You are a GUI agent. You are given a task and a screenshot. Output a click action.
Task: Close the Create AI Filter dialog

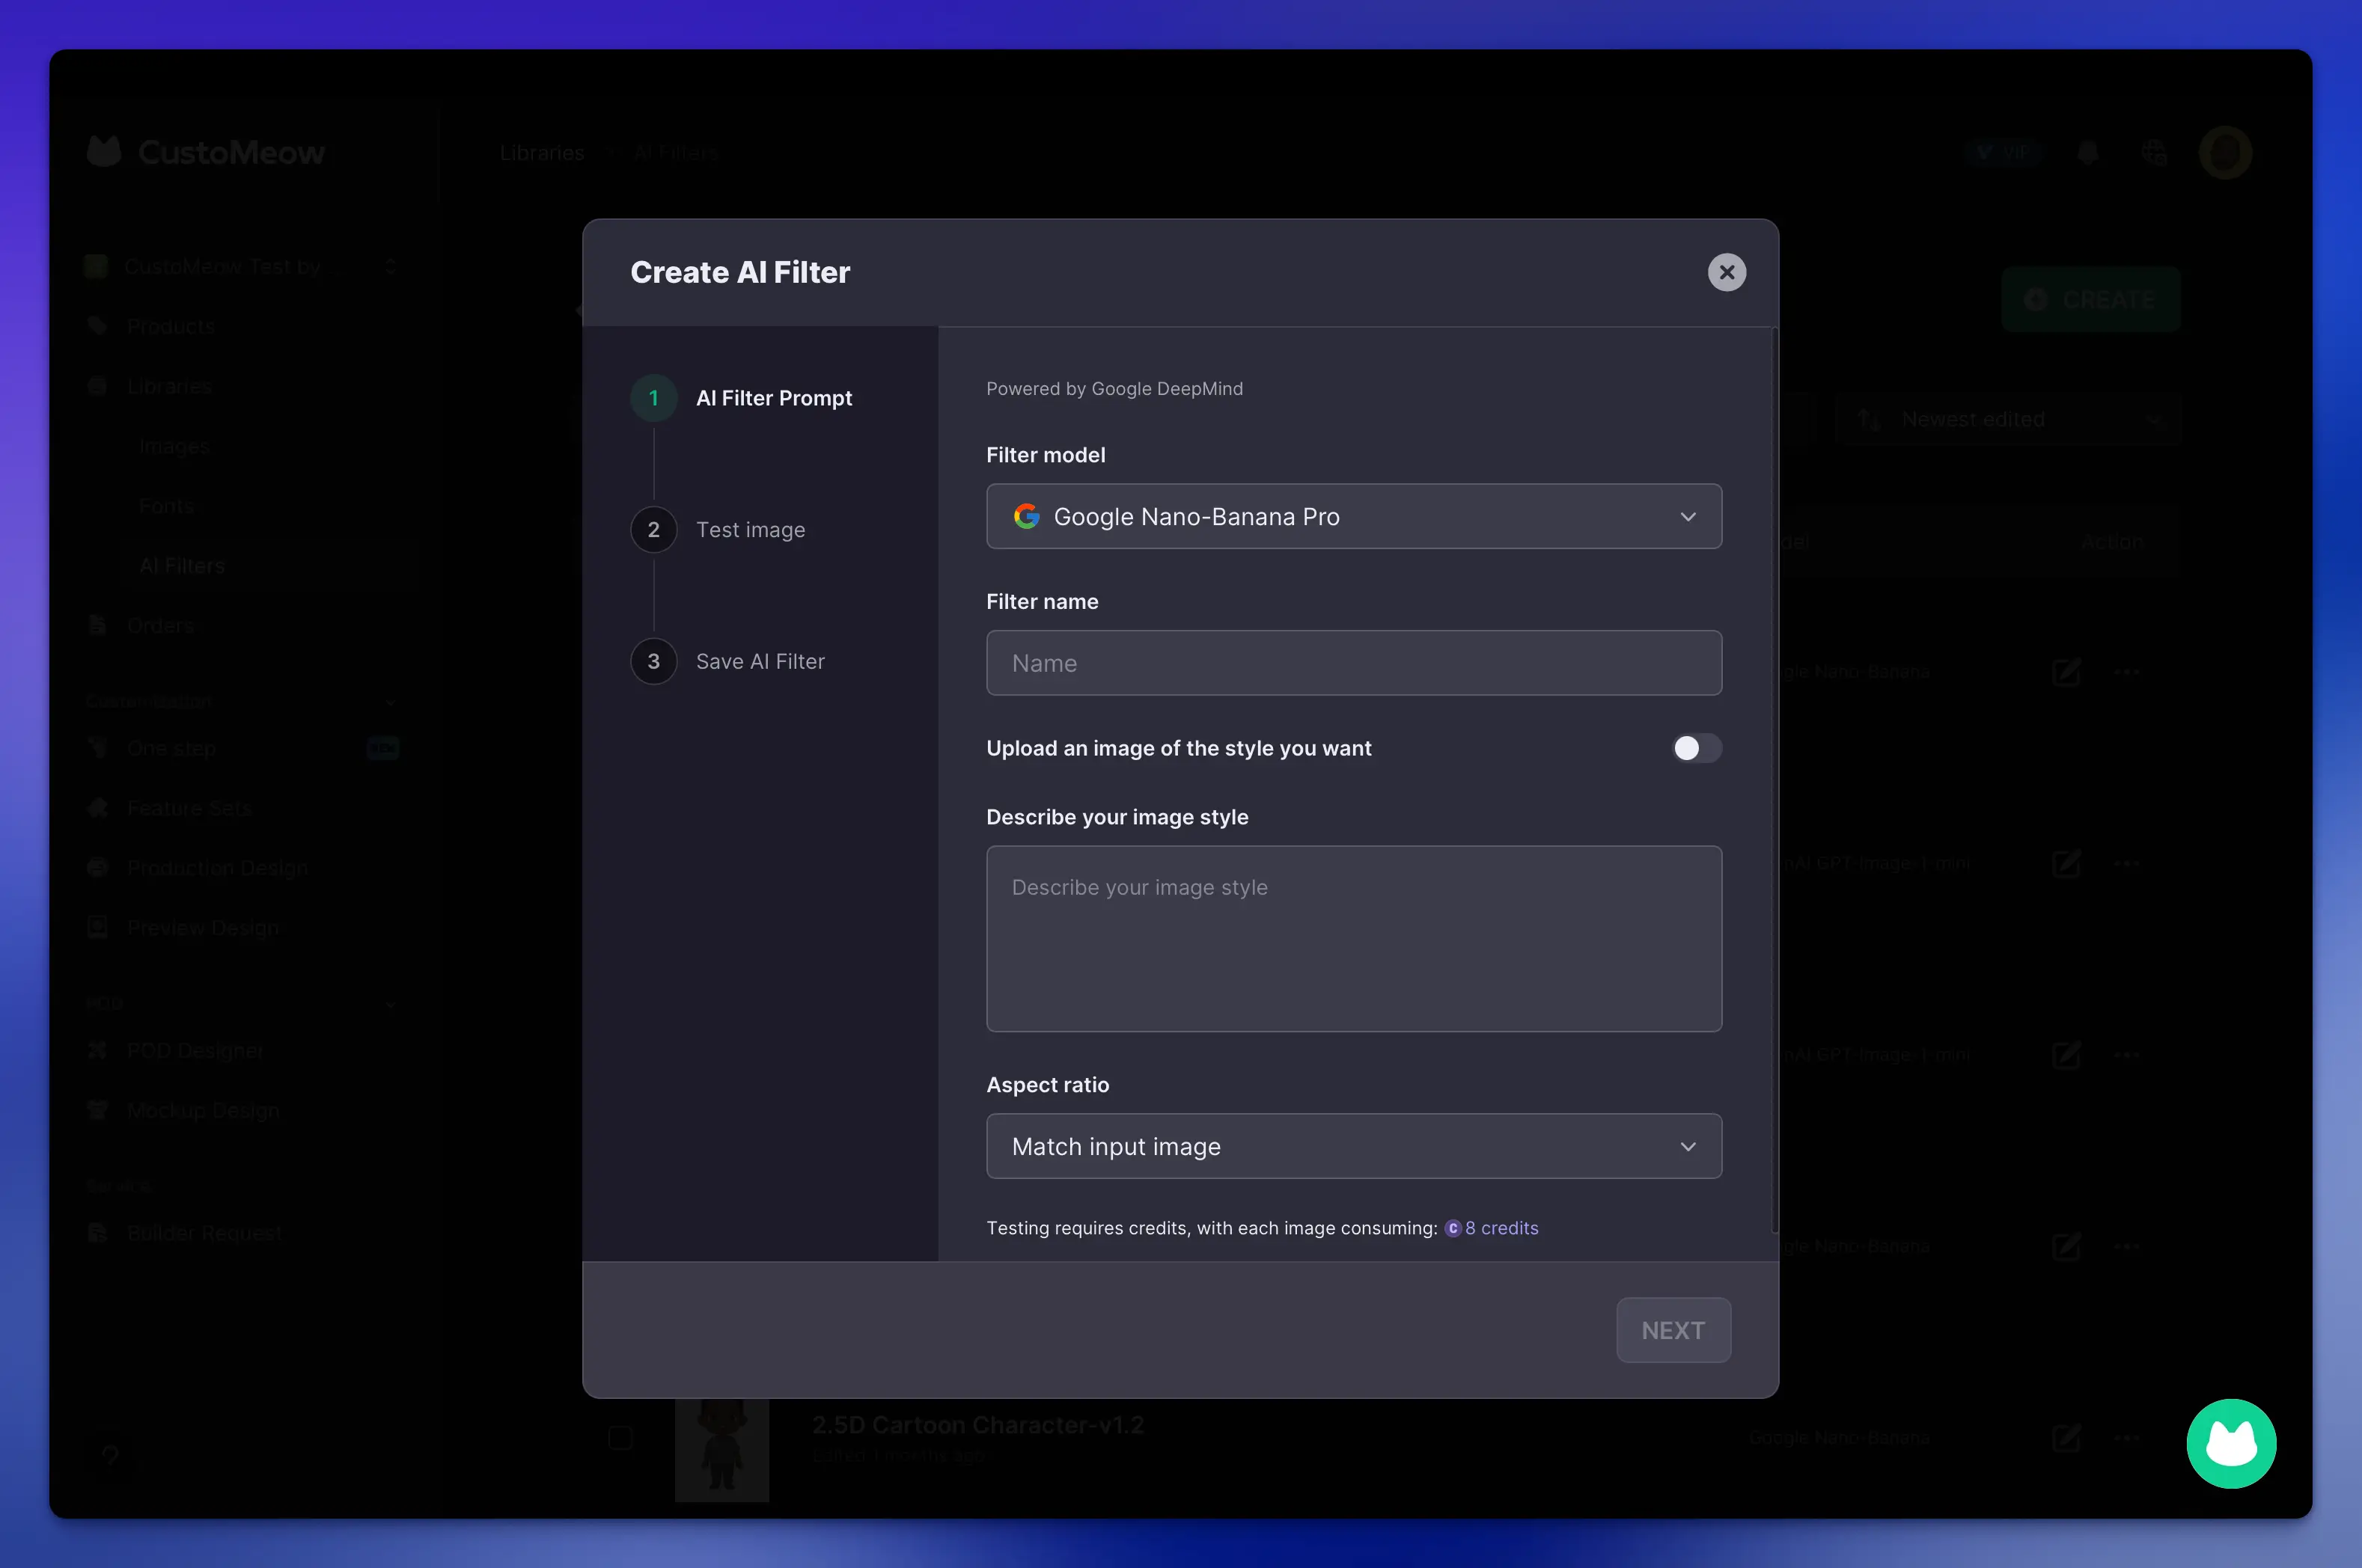1726,272
